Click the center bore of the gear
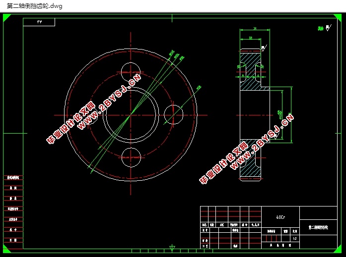346x257 pixels. [x=131, y=115]
